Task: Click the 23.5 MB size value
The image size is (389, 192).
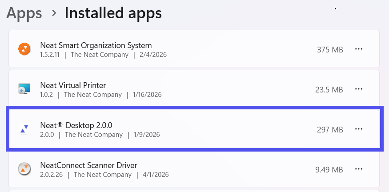Action: pos(329,89)
